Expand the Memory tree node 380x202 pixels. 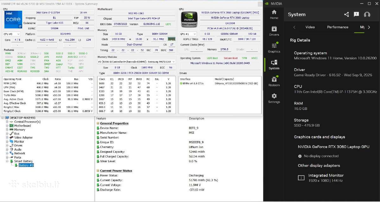(x=7, y=129)
